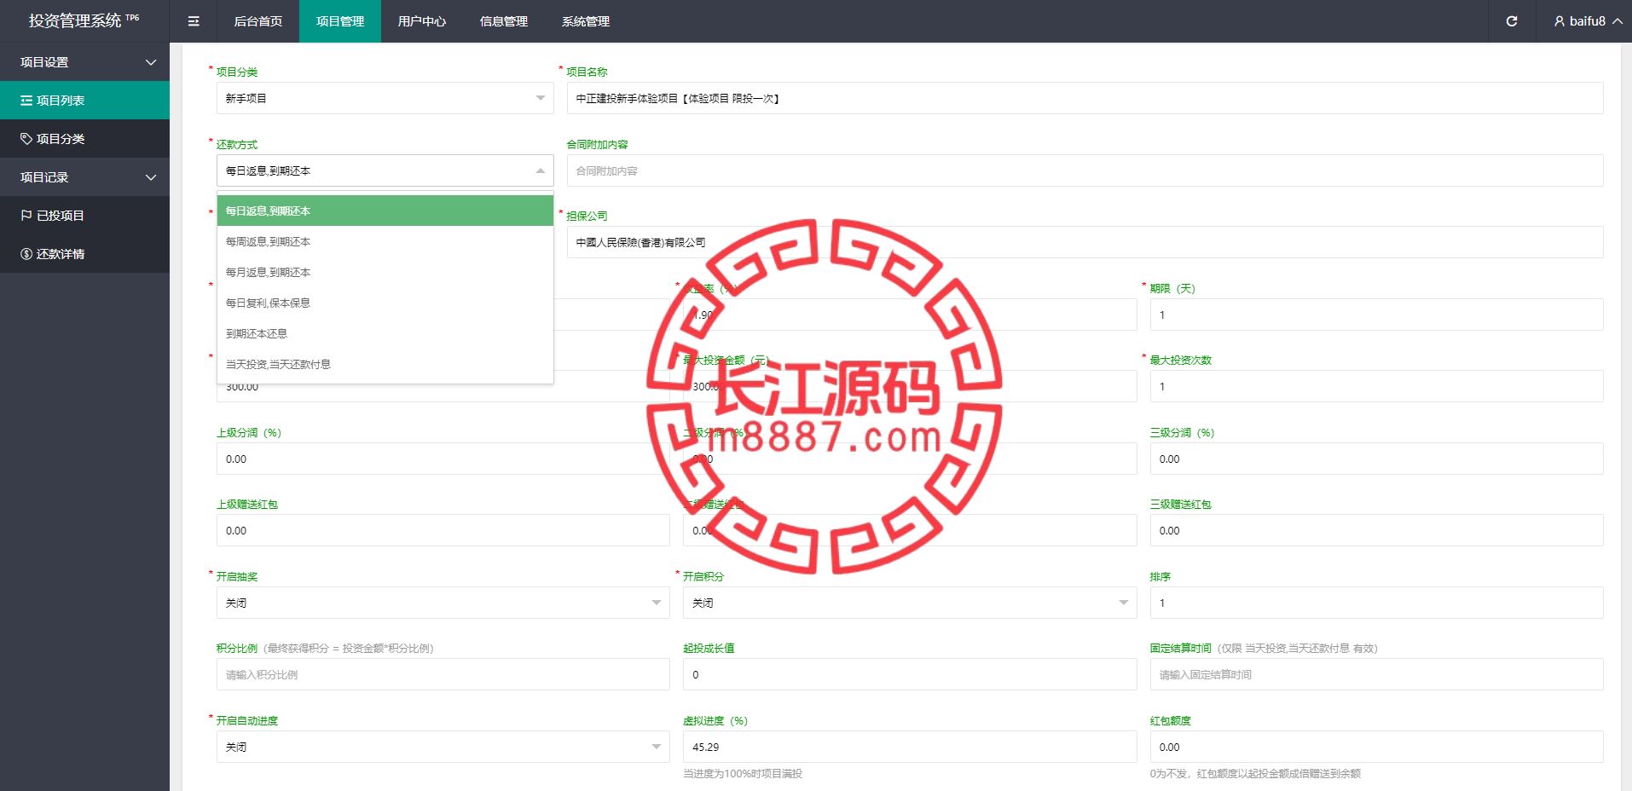Open the 项目分类 dropdown showing 新手项目
1632x791 pixels.
pyautogui.click(x=385, y=98)
